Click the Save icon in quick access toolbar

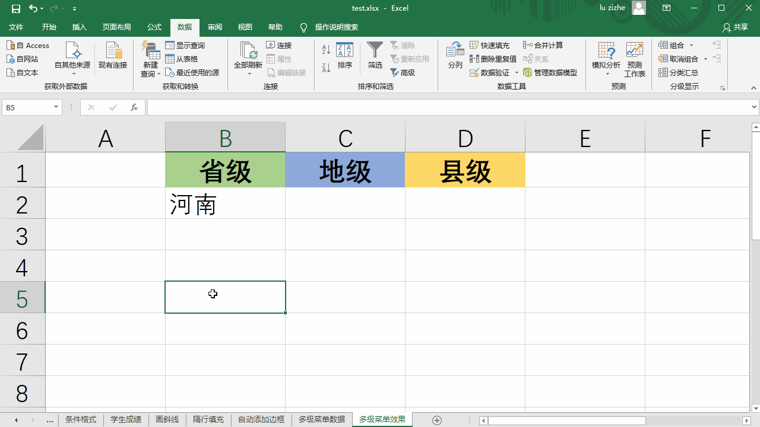16,8
